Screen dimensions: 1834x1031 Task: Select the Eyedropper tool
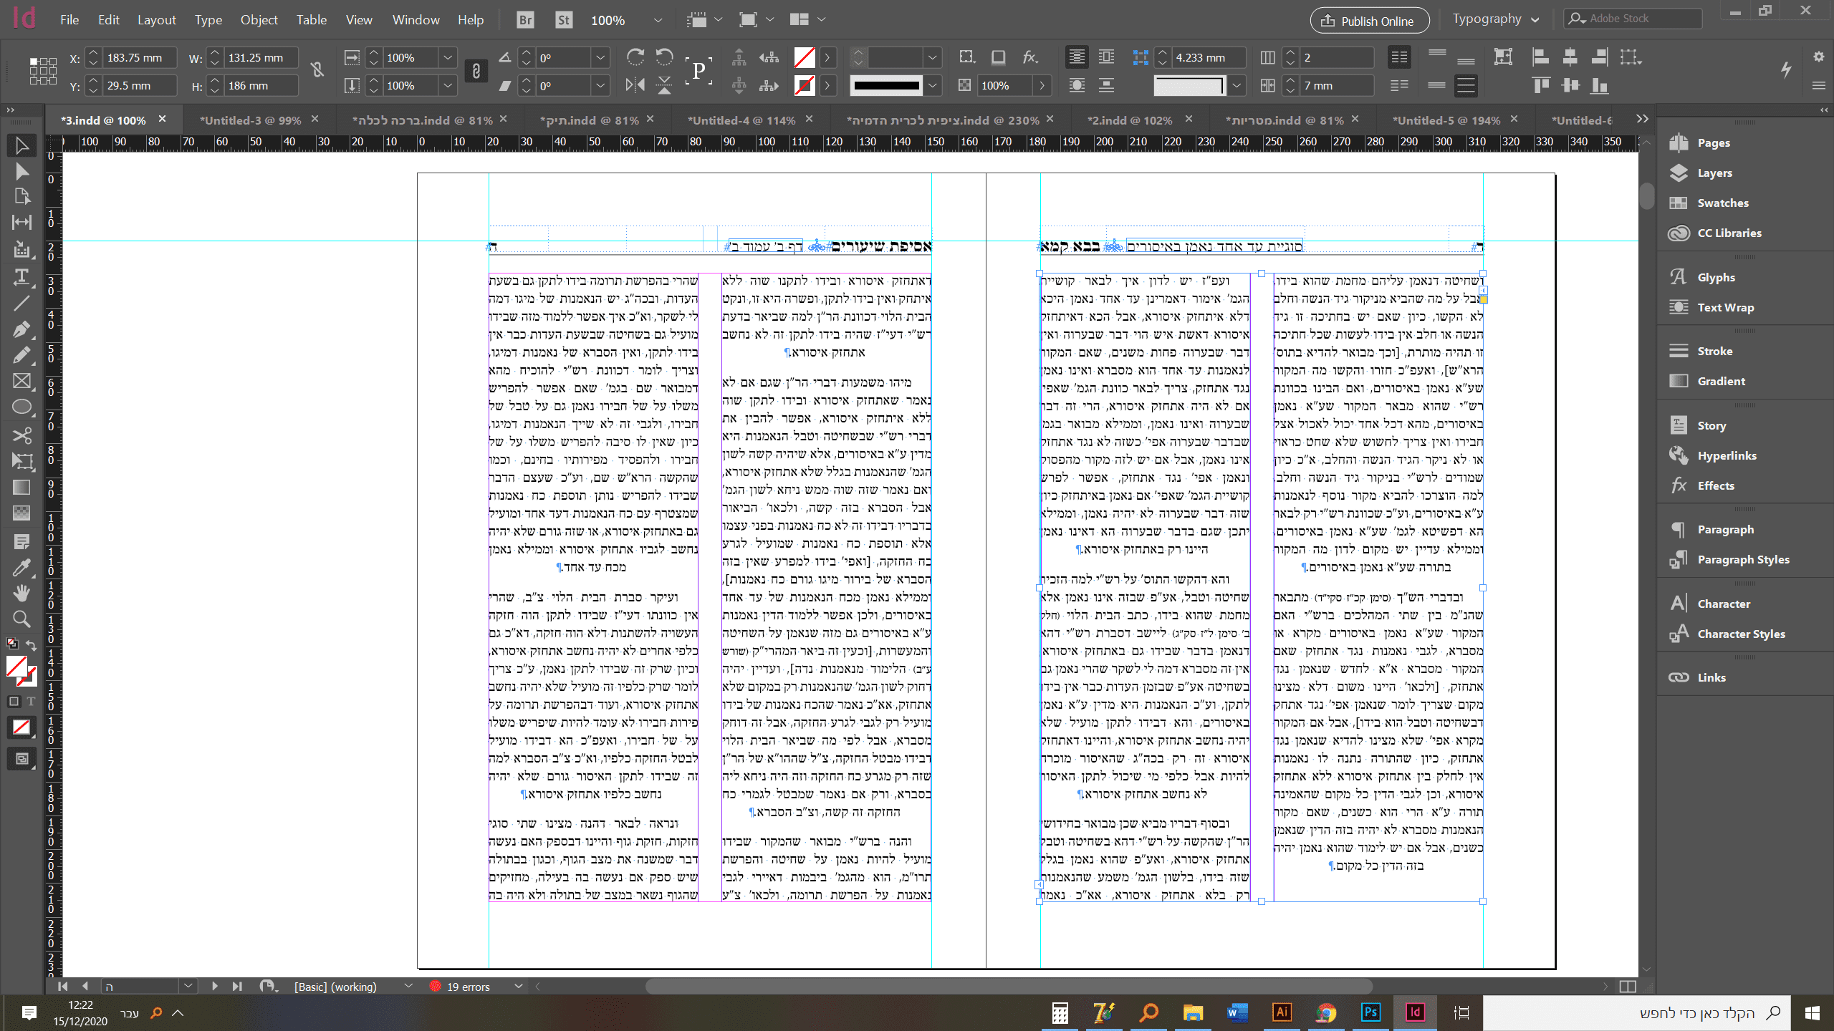click(21, 568)
